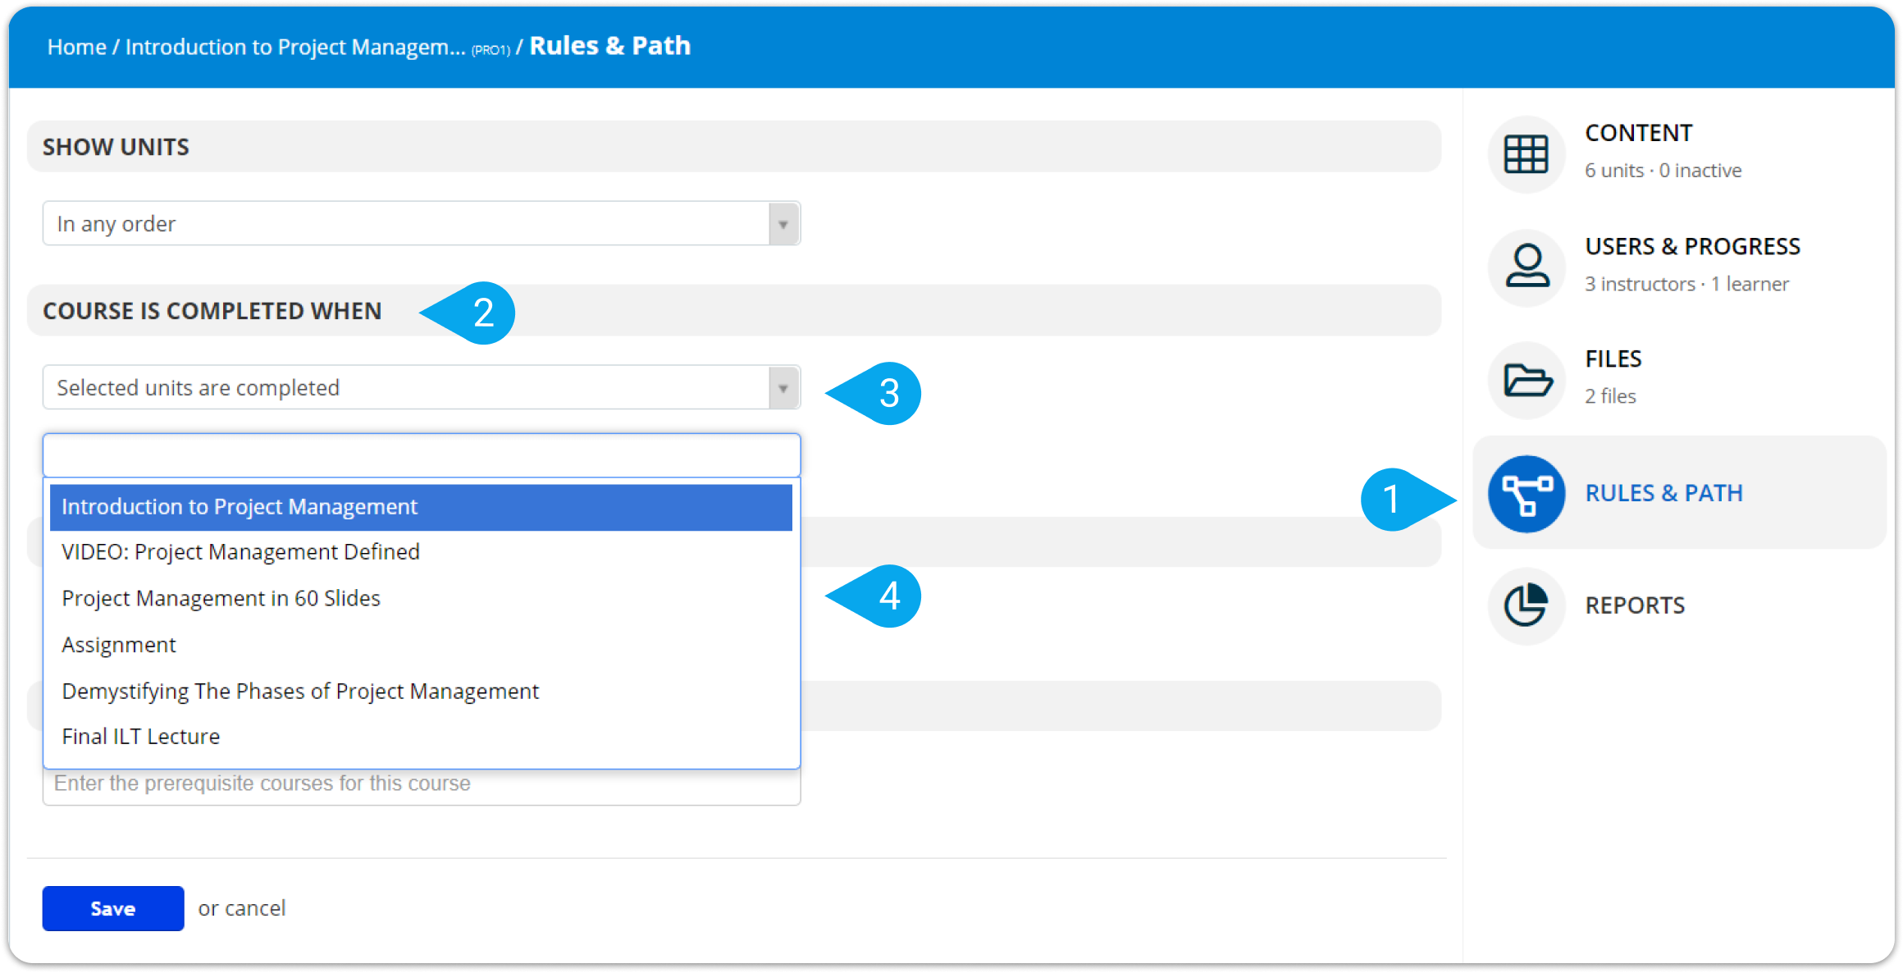
Task: Click the Show Units order combo box
Action: [x=422, y=223]
